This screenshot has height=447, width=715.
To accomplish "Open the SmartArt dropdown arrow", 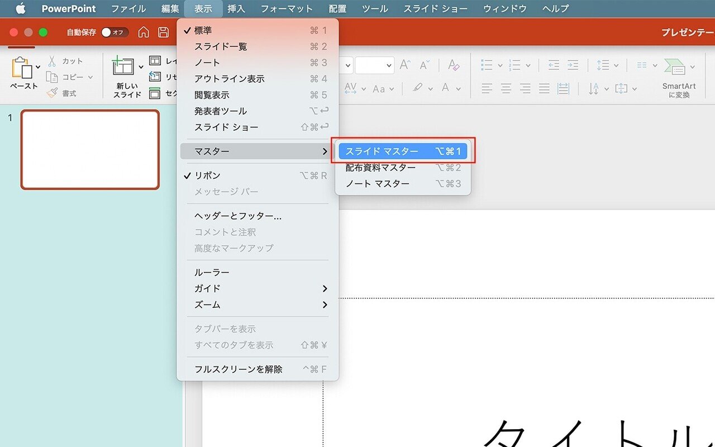I will 693,67.
